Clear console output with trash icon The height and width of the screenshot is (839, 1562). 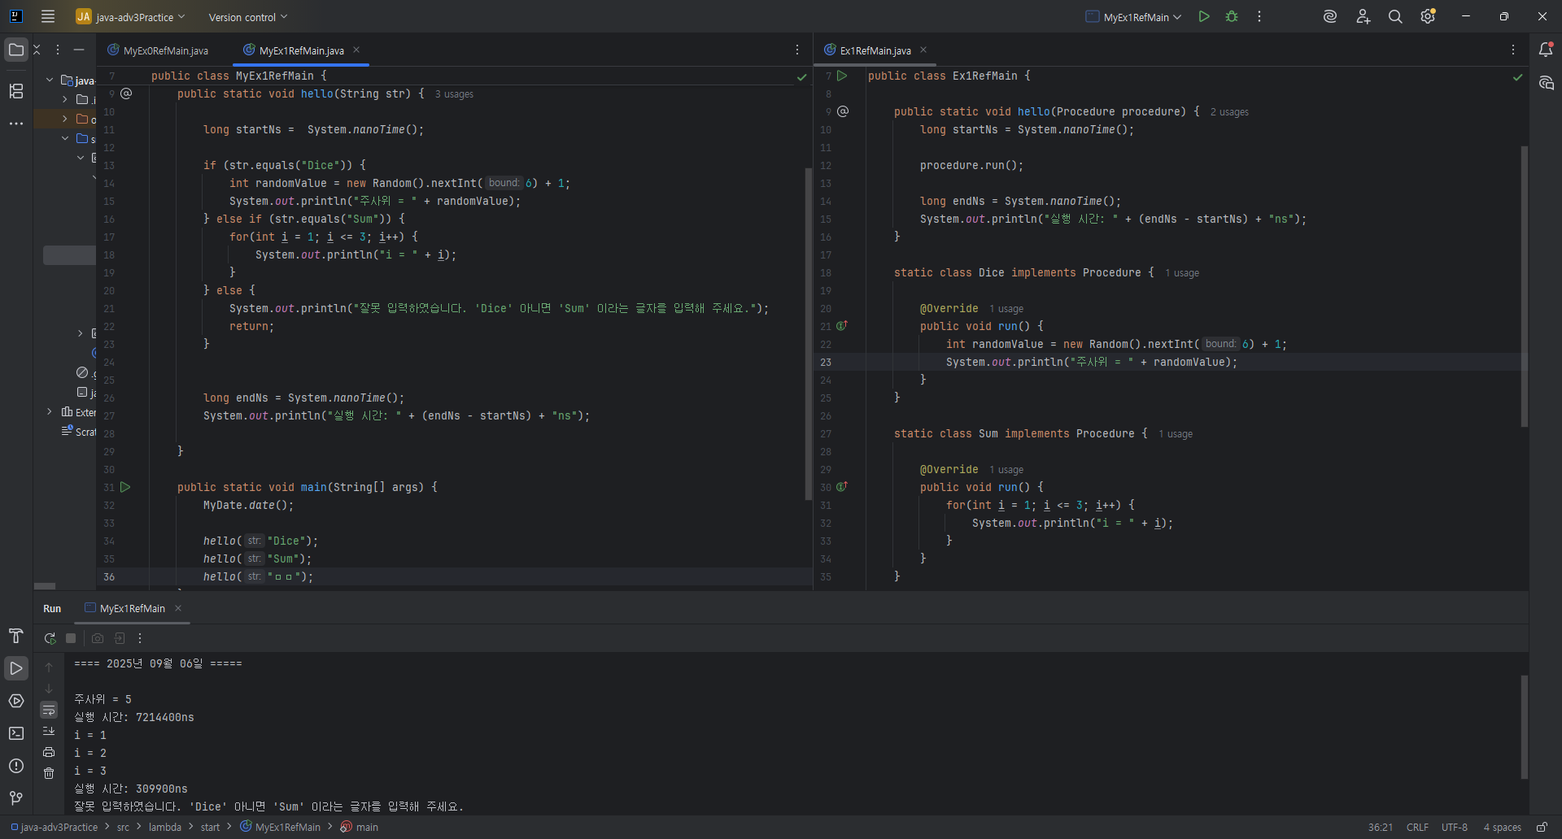49,773
